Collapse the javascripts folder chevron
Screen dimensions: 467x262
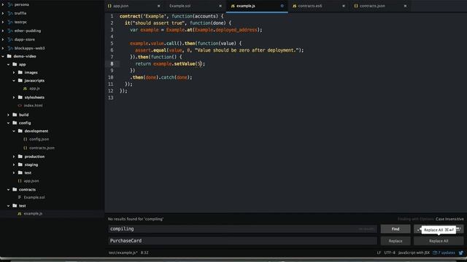[14, 81]
